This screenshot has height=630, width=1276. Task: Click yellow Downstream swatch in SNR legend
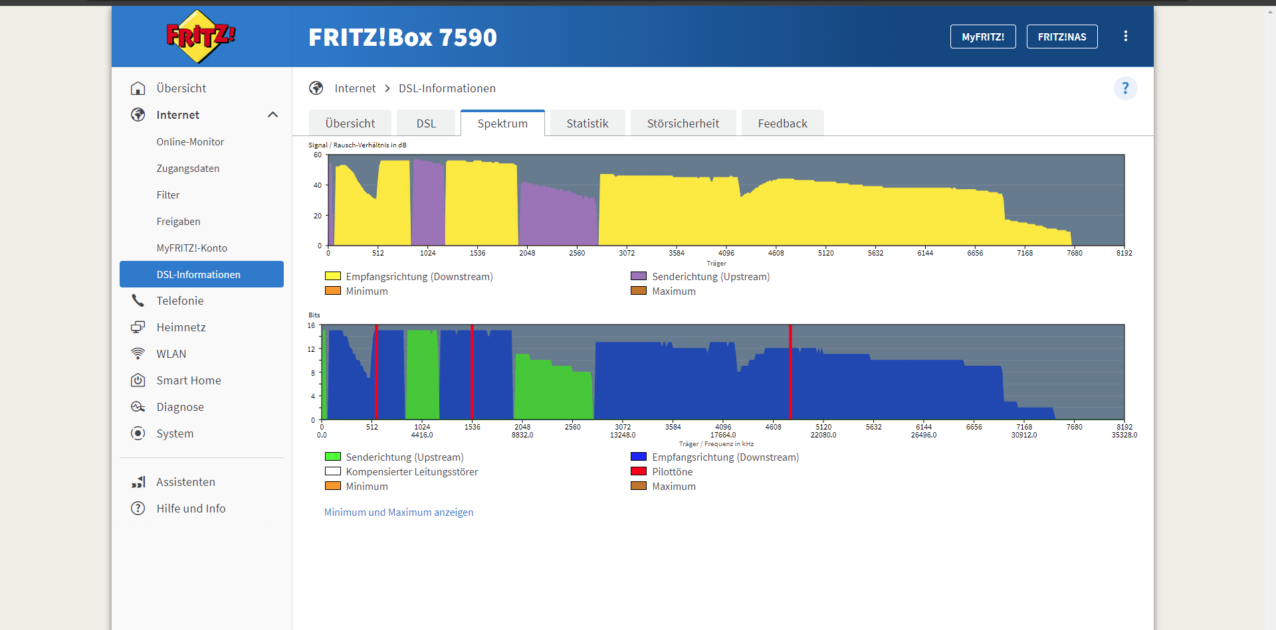coord(333,276)
